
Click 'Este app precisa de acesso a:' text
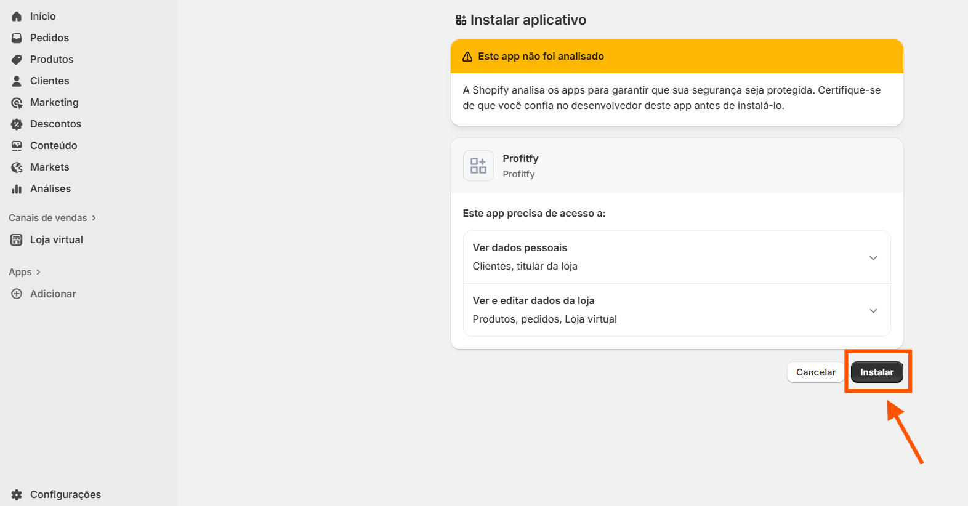pos(534,214)
